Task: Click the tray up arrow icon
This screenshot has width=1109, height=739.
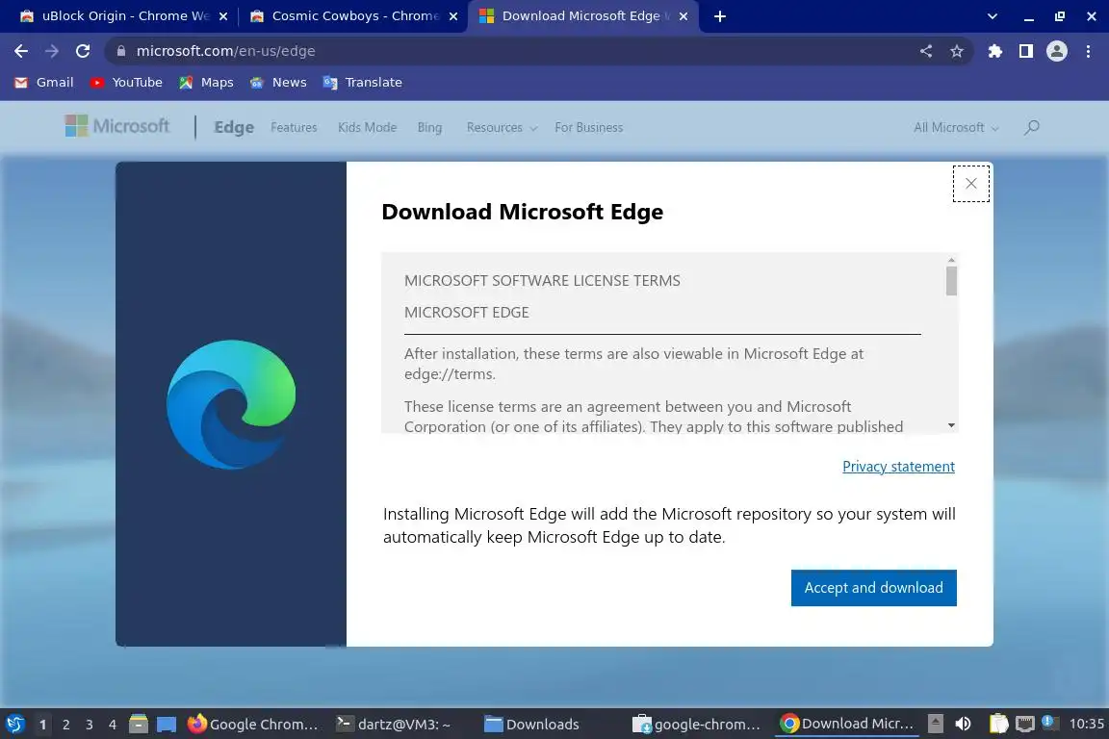Action: coord(935,724)
